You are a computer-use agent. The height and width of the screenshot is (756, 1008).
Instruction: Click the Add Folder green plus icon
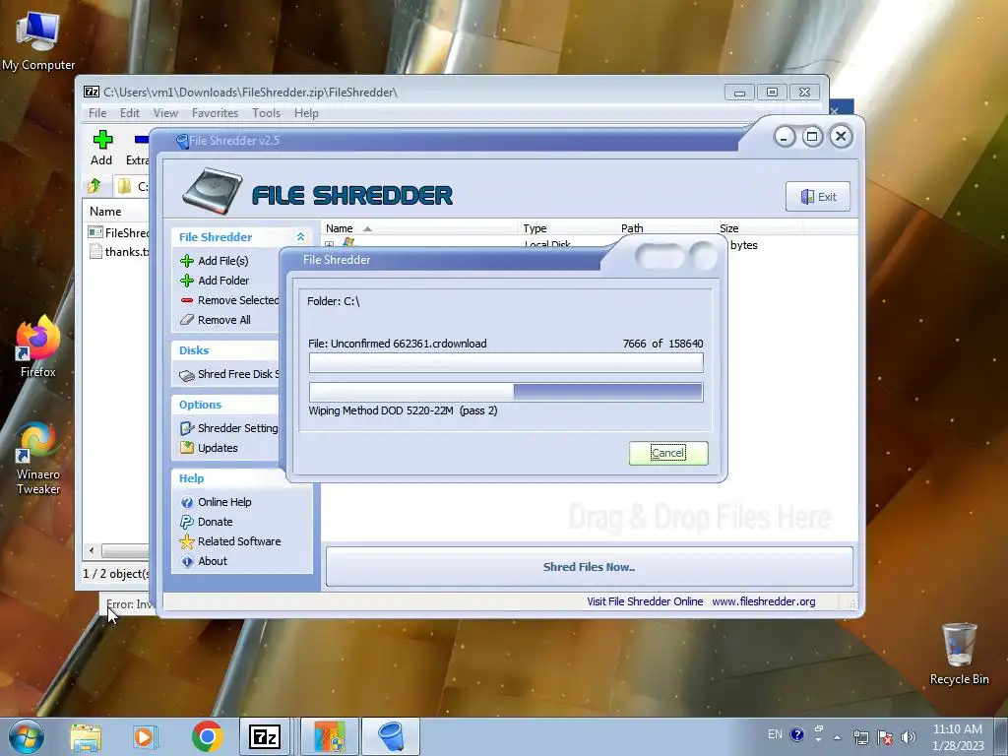tap(187, 281)
